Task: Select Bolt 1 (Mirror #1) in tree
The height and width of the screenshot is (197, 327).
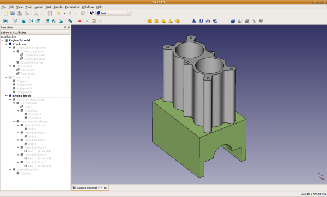Action: (39, 151)
